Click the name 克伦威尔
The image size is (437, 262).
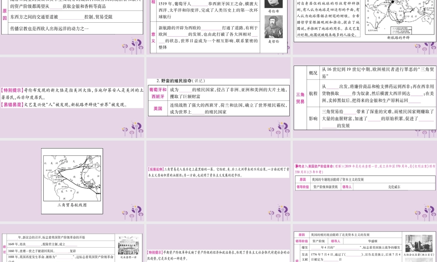[394, 187]
